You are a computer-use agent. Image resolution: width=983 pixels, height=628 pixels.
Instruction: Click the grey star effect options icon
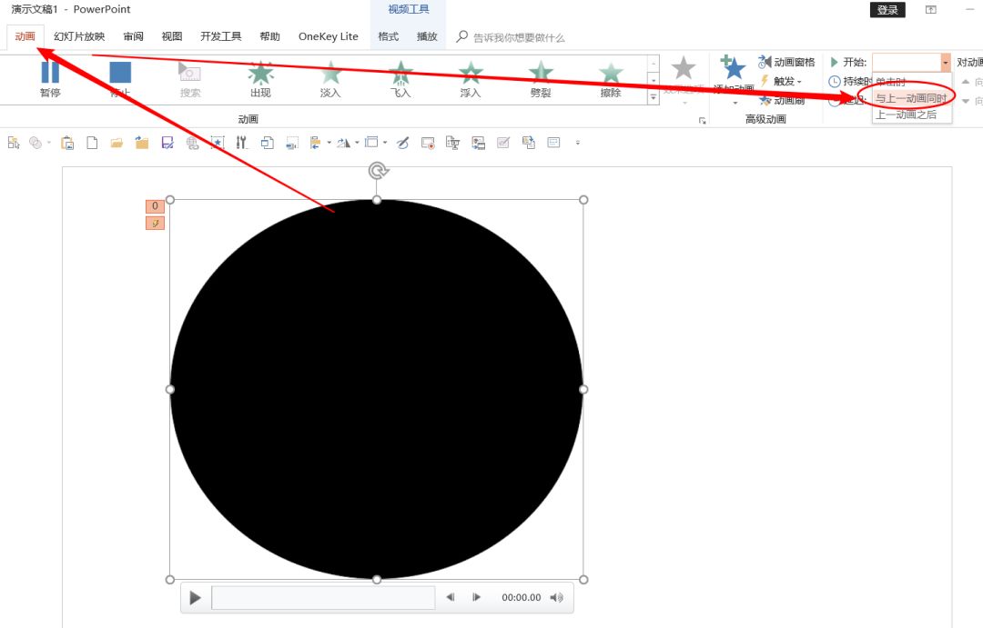(684, 68)
